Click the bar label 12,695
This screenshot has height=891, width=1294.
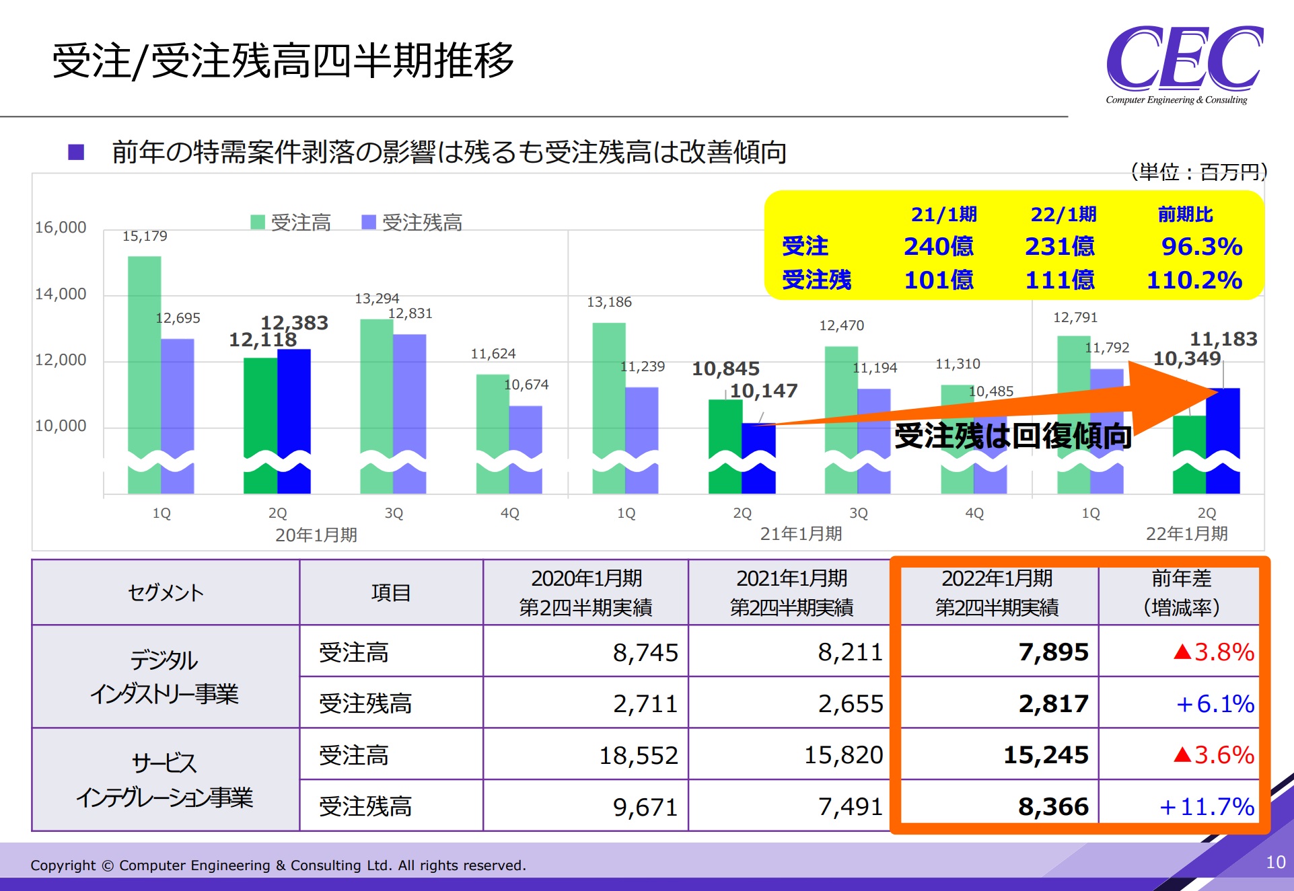(x=178, y=318)
